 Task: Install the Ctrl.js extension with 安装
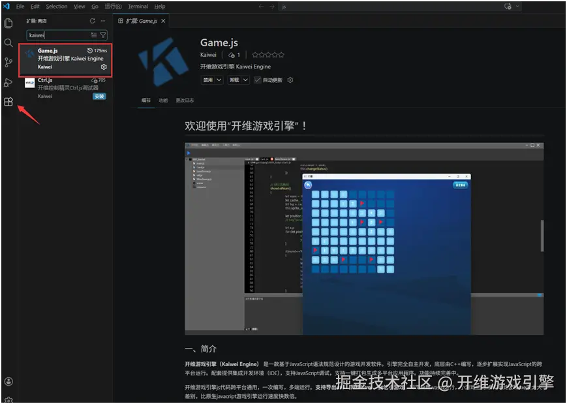[x=99, y=96]
